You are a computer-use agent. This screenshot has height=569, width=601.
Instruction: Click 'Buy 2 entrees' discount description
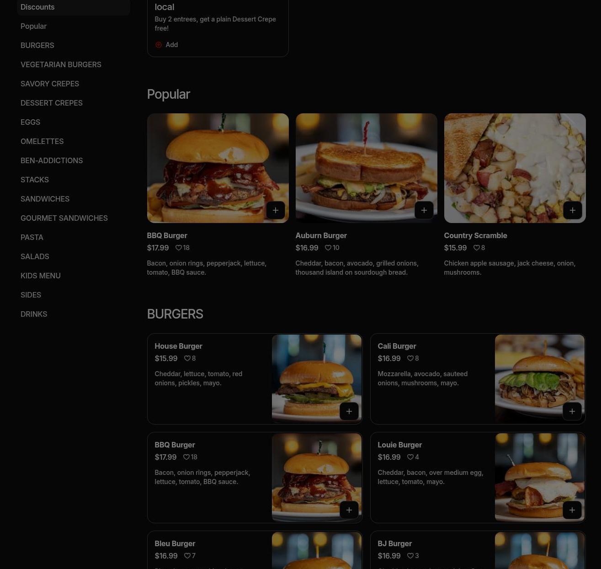pos(215,24)
